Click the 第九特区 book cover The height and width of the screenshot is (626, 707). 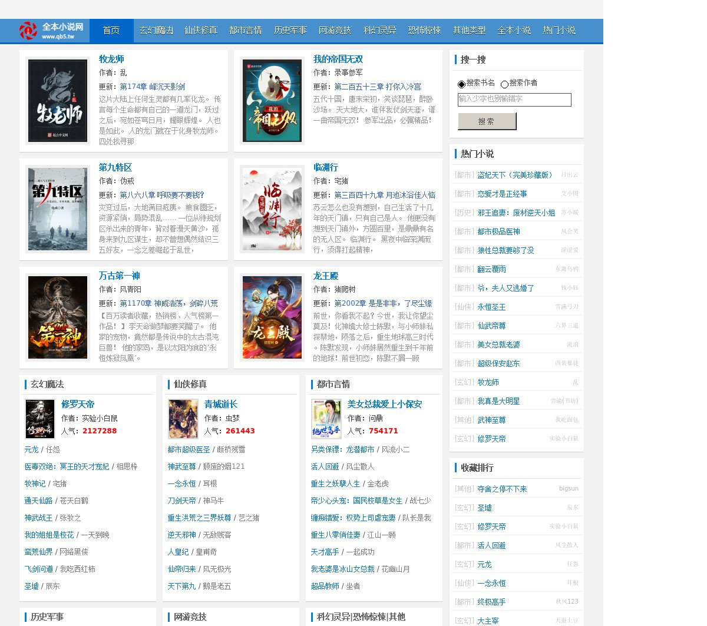[58, 209]
